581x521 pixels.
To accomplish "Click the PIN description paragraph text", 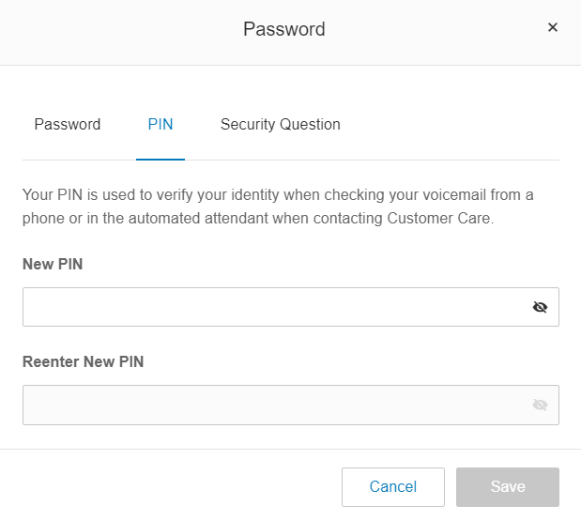I will (278, 207).
